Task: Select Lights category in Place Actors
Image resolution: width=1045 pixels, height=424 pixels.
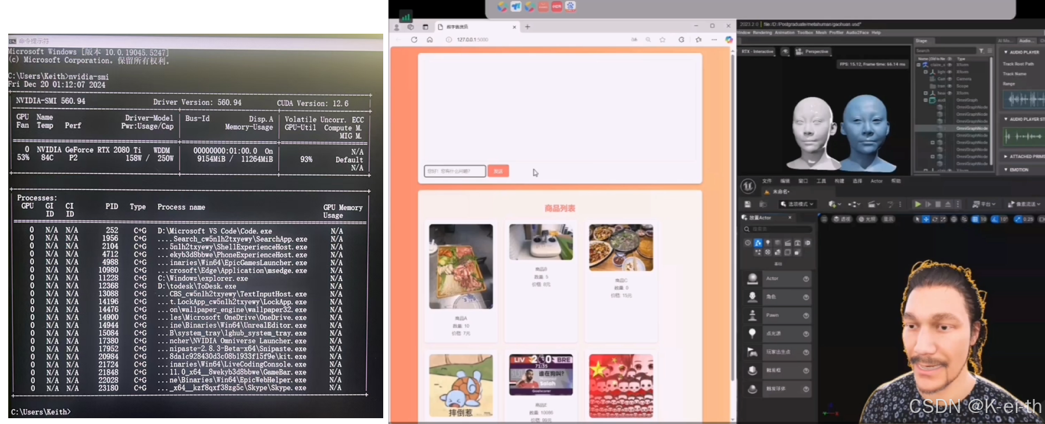Action: point(768,243)
